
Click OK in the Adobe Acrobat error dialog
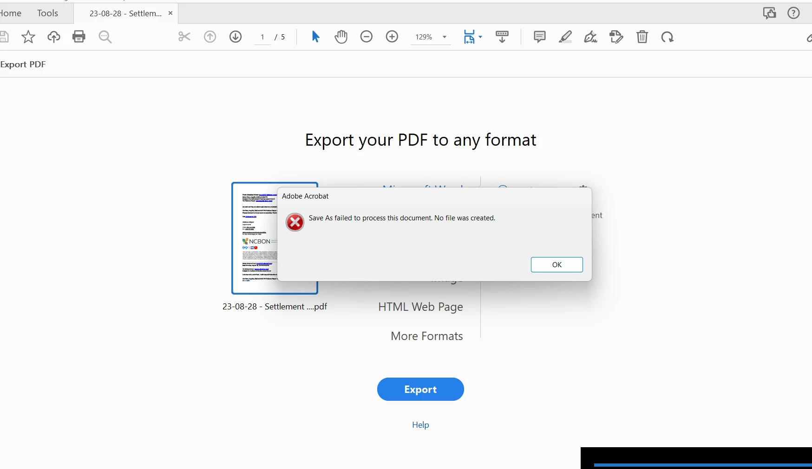coord(557,264)
